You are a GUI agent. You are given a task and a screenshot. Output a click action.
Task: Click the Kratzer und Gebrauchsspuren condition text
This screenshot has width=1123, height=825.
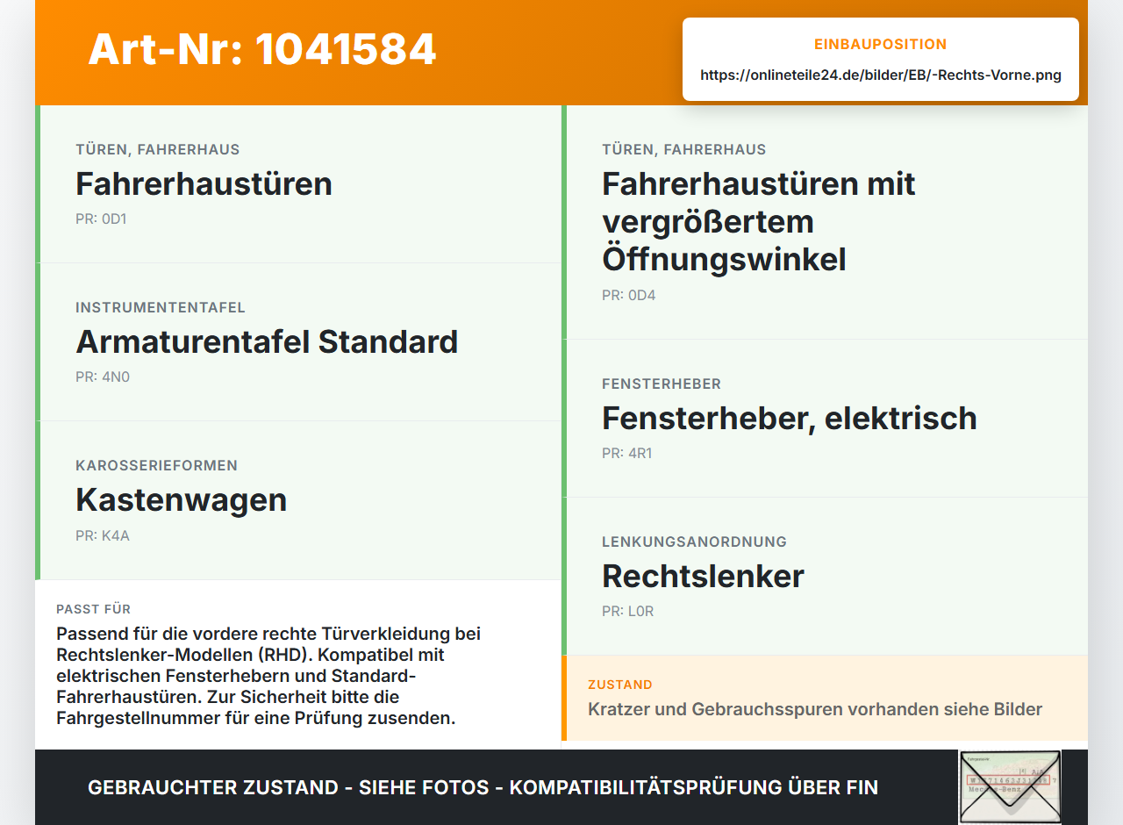coord(815,709)
